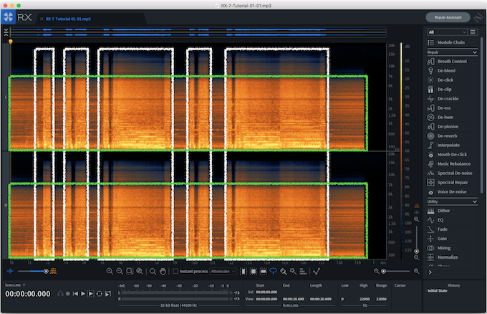Open the h:m:s.ms time format dropdown
This screenshot has height=314, width=487.
pyautogui.click(x=15, y=285)
